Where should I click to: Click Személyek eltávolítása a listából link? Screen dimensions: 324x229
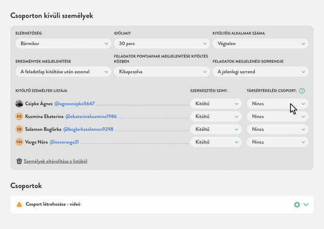55,161
